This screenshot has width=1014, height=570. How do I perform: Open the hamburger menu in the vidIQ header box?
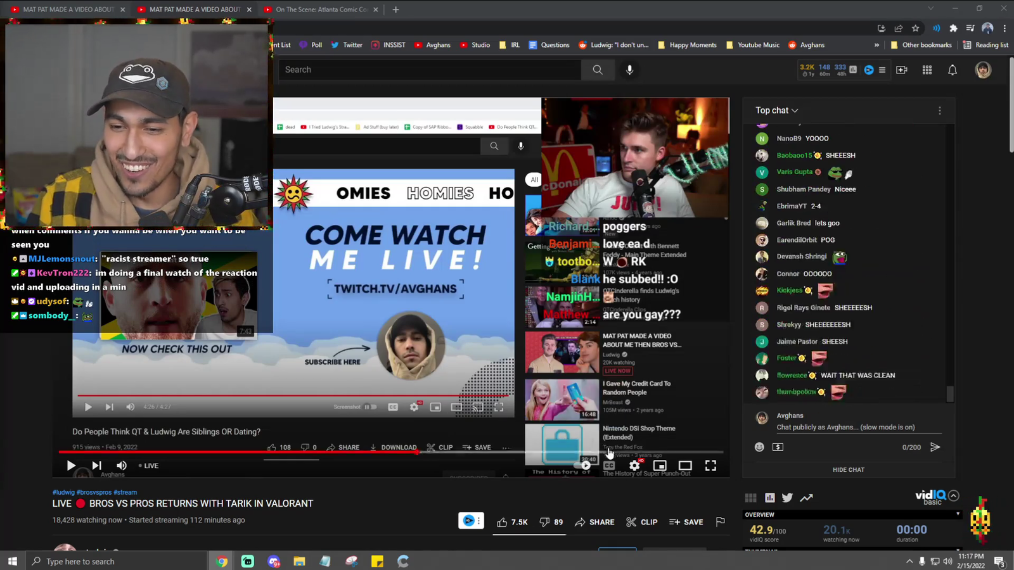[882, 70]
